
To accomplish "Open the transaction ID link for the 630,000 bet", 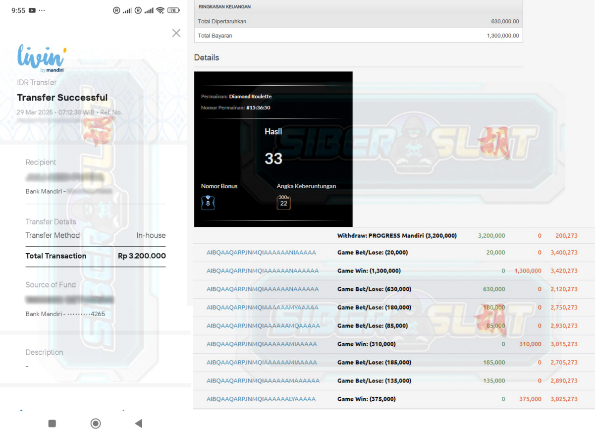I will click(x=262, y=289).
